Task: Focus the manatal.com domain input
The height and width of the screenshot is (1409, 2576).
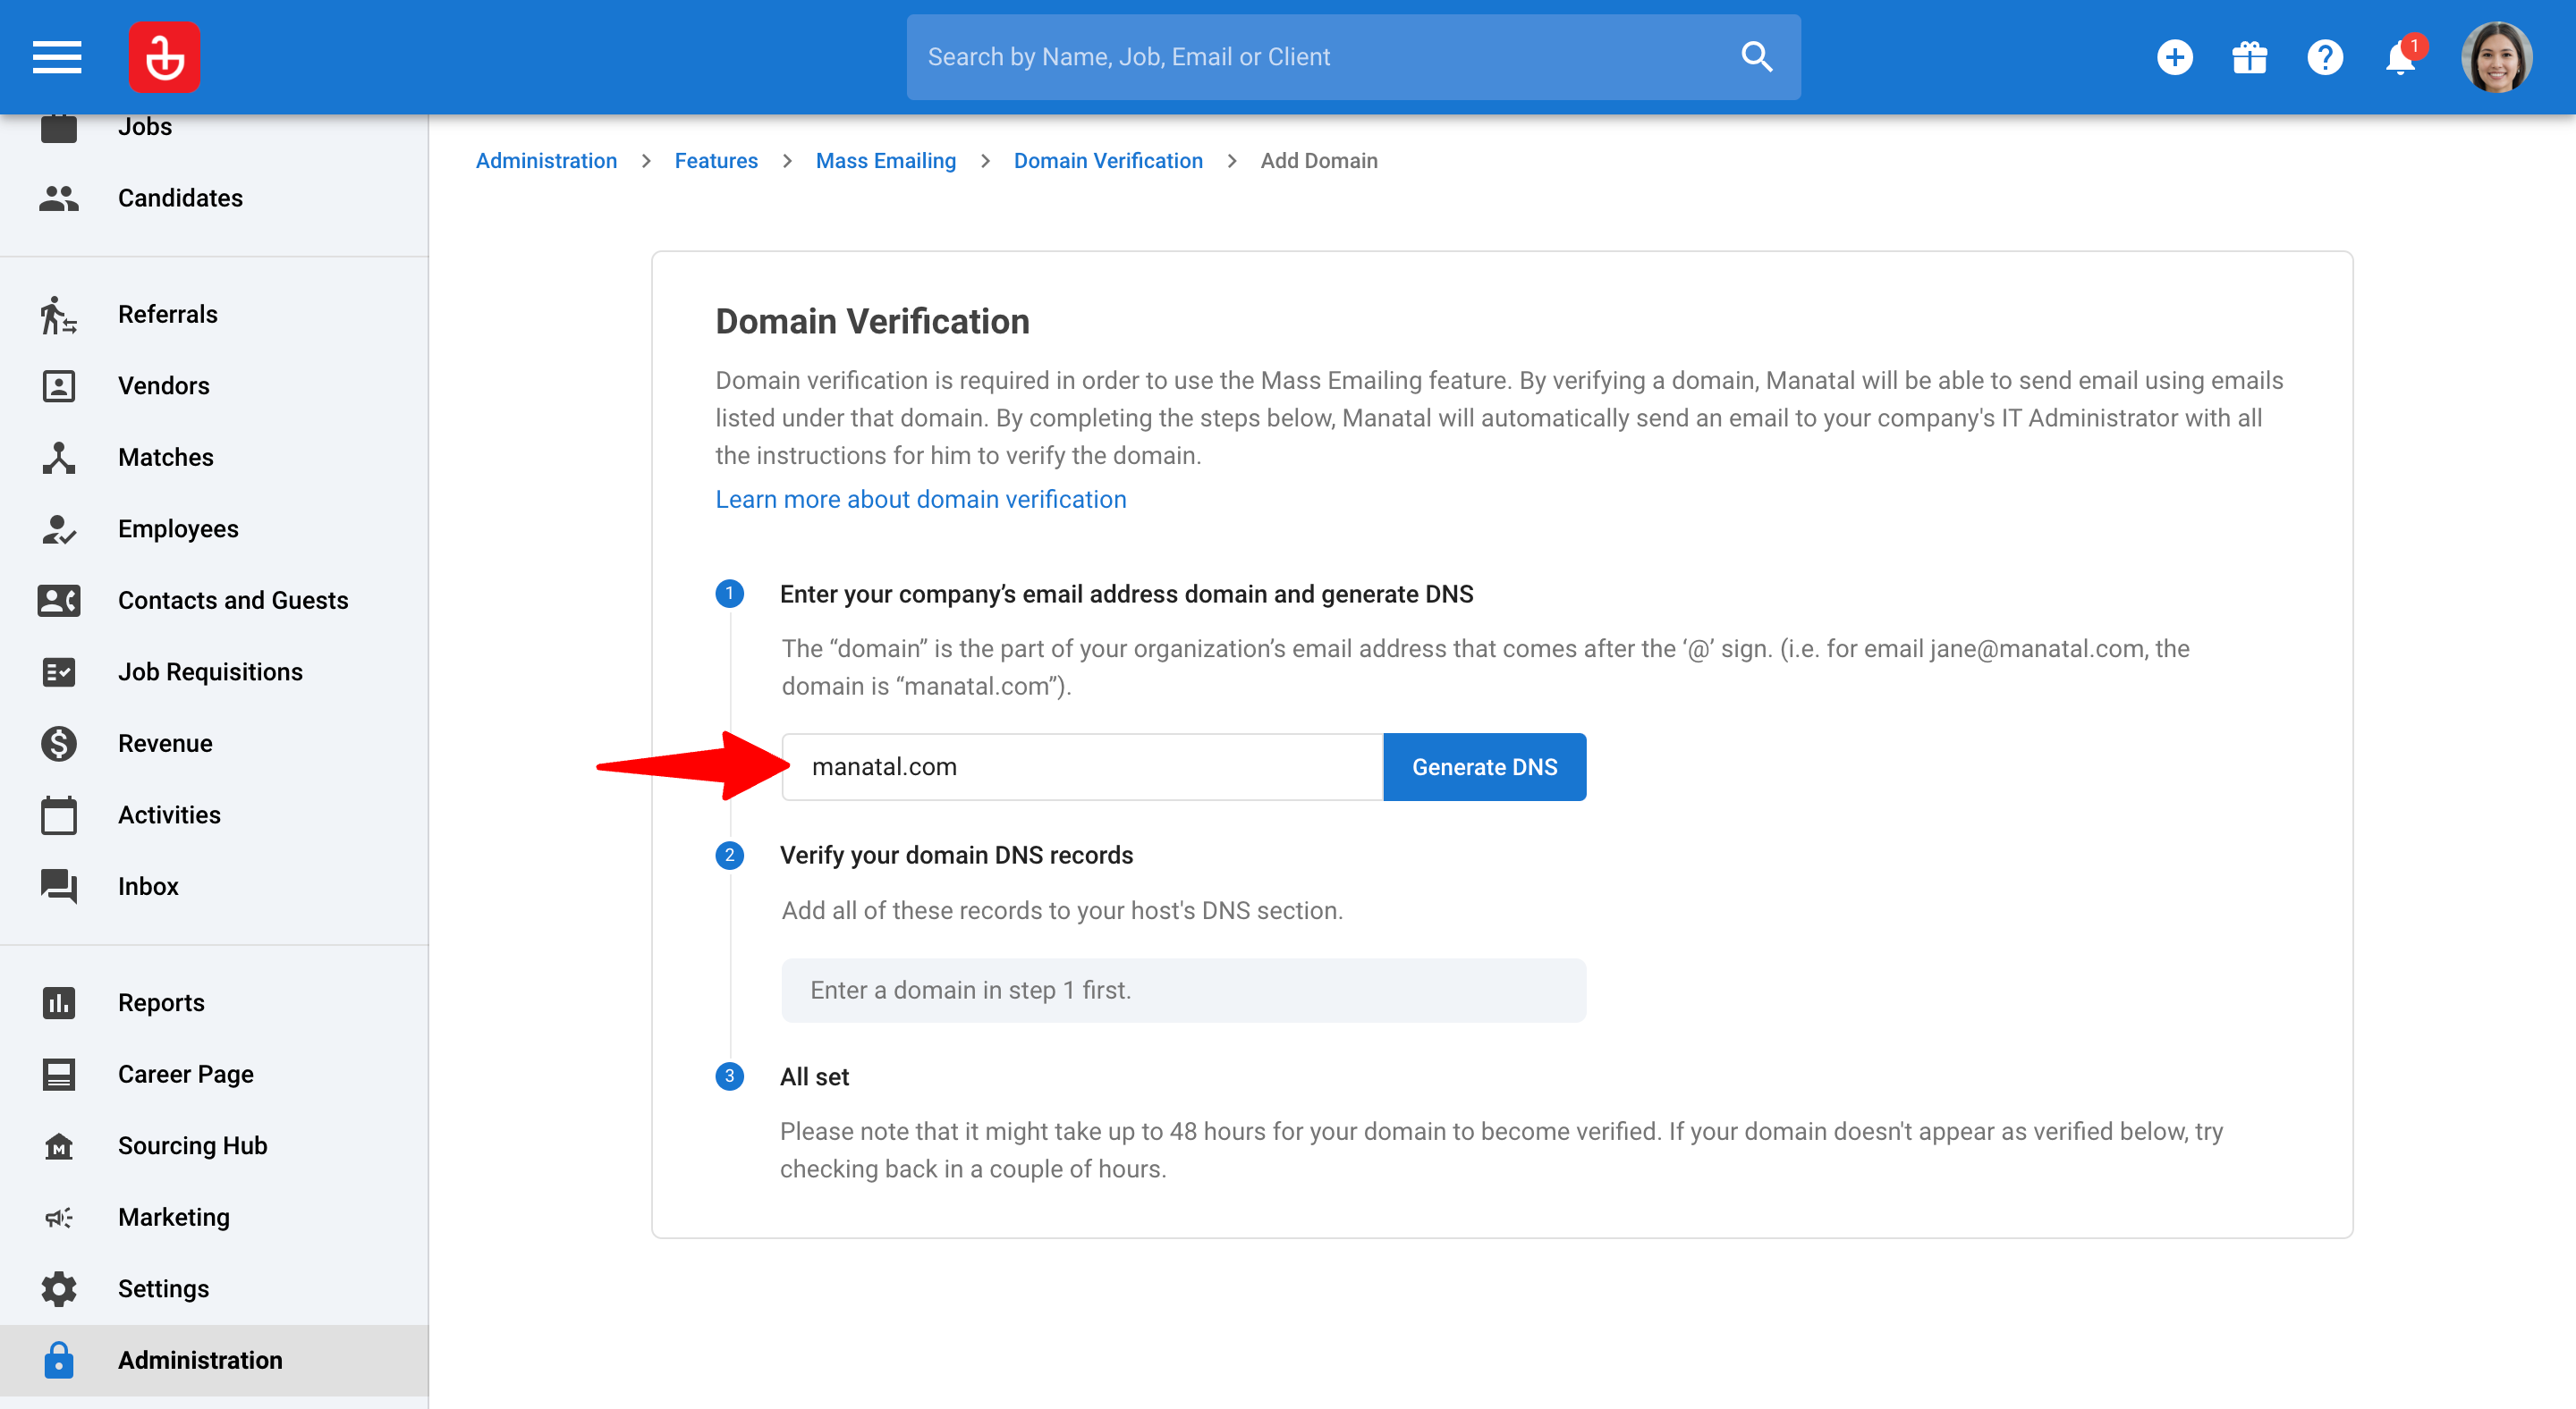Action: (1082, 766)
